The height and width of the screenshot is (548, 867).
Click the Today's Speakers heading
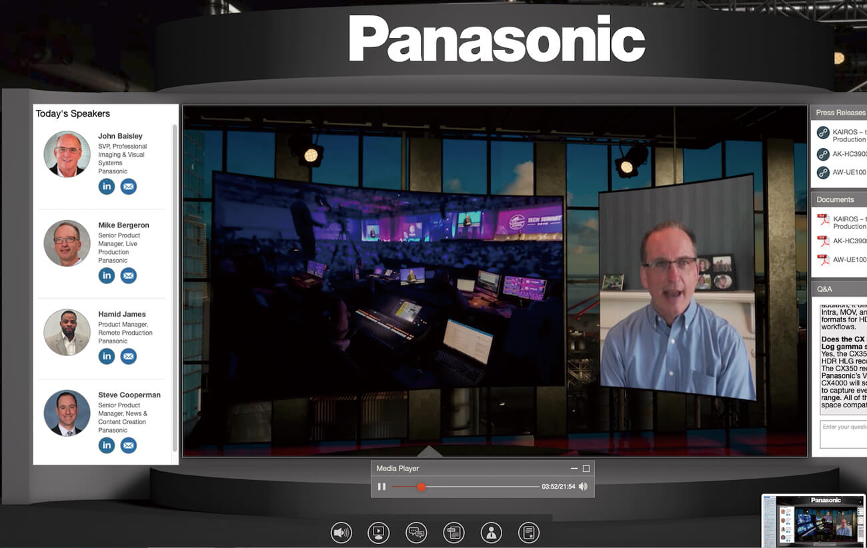[x=73, y=113]
